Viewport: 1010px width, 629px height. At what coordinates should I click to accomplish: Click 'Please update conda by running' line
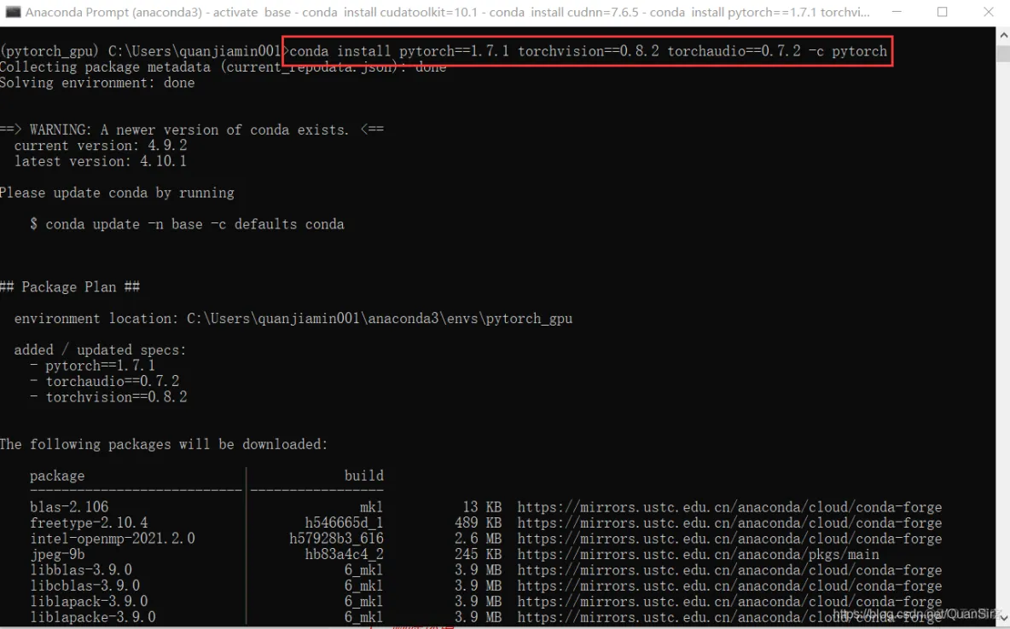(117, 193)
